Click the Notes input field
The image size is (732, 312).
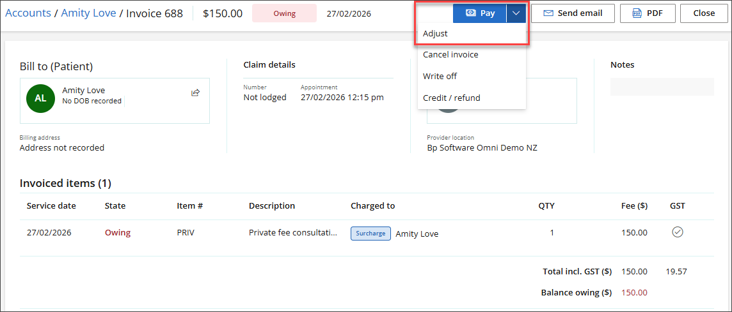[x=662, y=87]
